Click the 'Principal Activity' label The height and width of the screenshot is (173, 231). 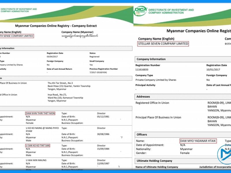point(146,85)
